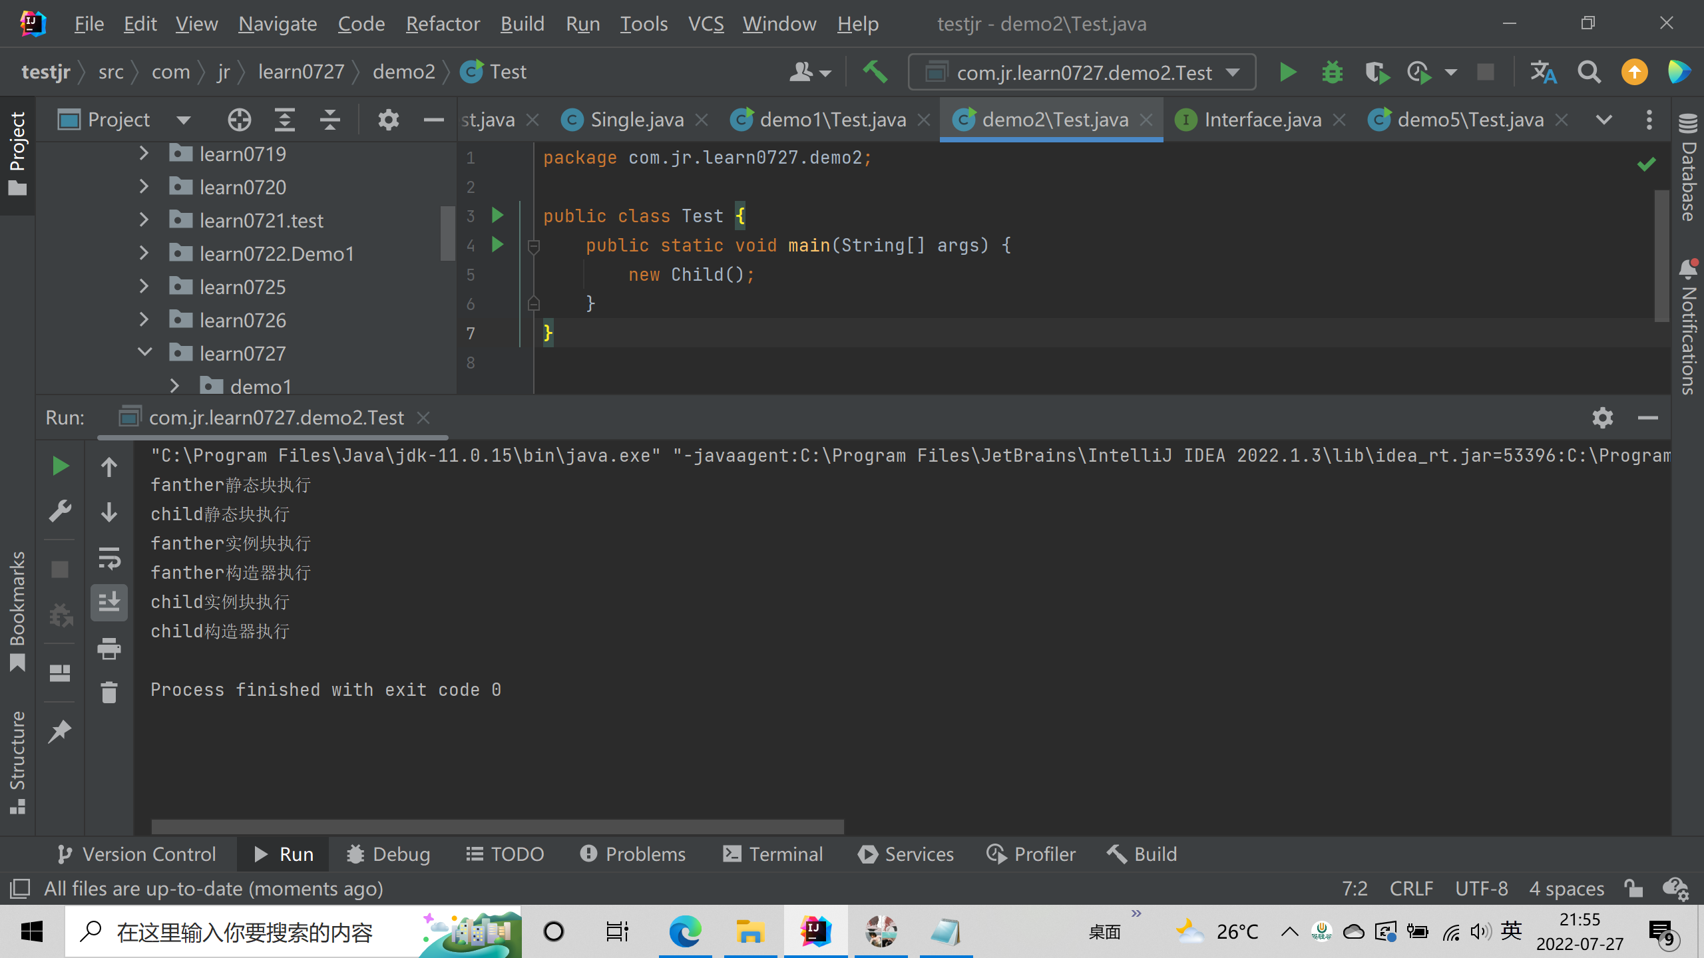The height and width of the screenshot is (958, 1704).
Task: Click the Translate icon in toolbar
Action: tap(1543, 72)
